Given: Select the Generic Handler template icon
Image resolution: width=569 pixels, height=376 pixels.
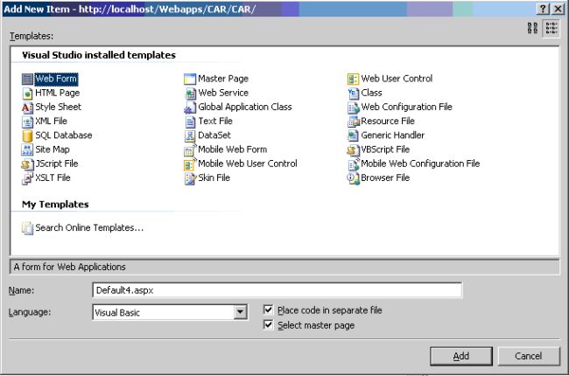Looking at the screenshot, I should coord(353,136).
